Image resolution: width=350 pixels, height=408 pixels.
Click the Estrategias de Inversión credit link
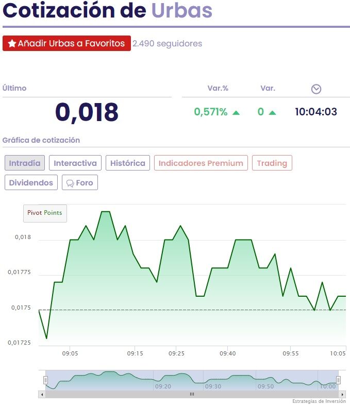coord(319,401)
